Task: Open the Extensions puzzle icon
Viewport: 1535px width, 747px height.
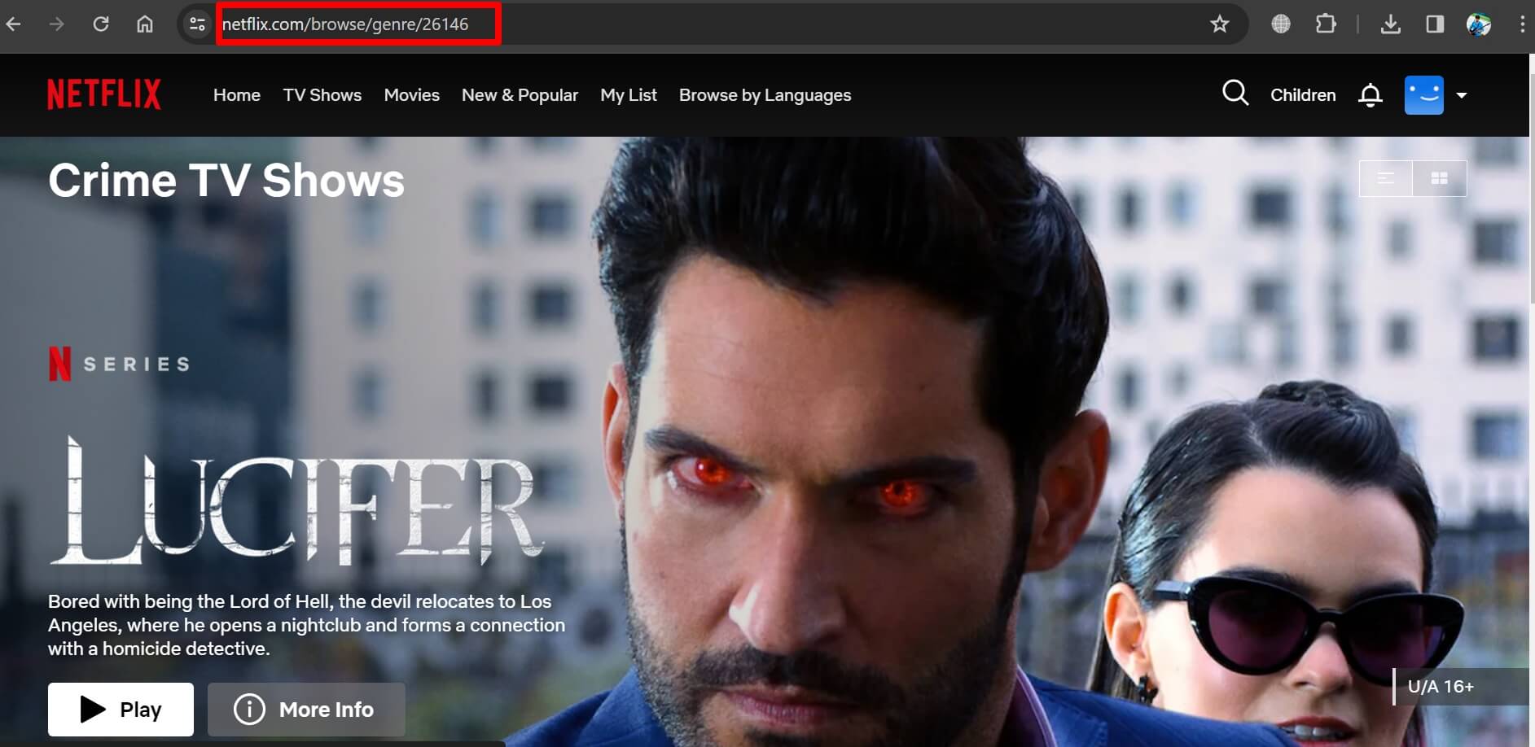Action: pos(1326,24)
